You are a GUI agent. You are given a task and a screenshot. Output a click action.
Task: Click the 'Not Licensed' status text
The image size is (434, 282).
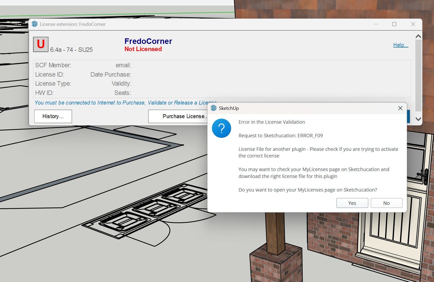(143, 49)
